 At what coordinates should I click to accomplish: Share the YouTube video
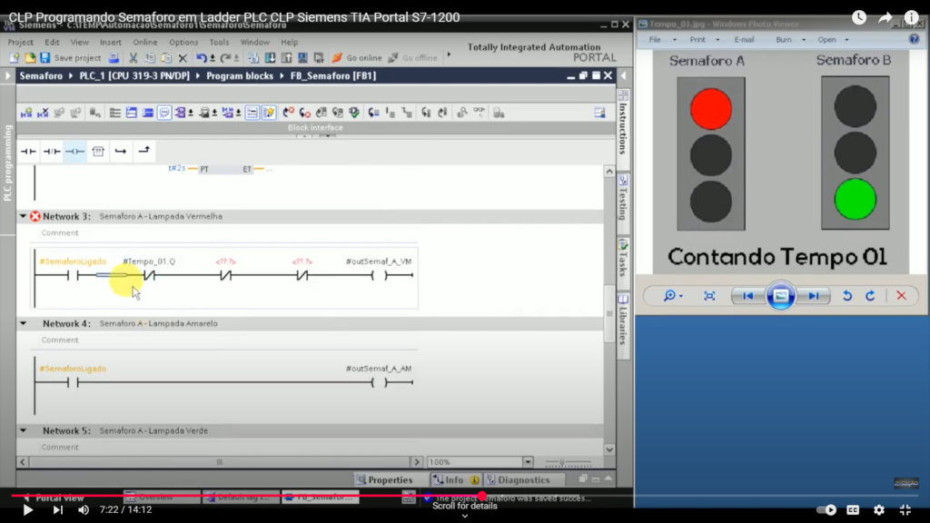pyautogui.click(x=885, y=18)
